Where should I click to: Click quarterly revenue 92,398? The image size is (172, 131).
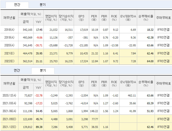click(28, 103)
